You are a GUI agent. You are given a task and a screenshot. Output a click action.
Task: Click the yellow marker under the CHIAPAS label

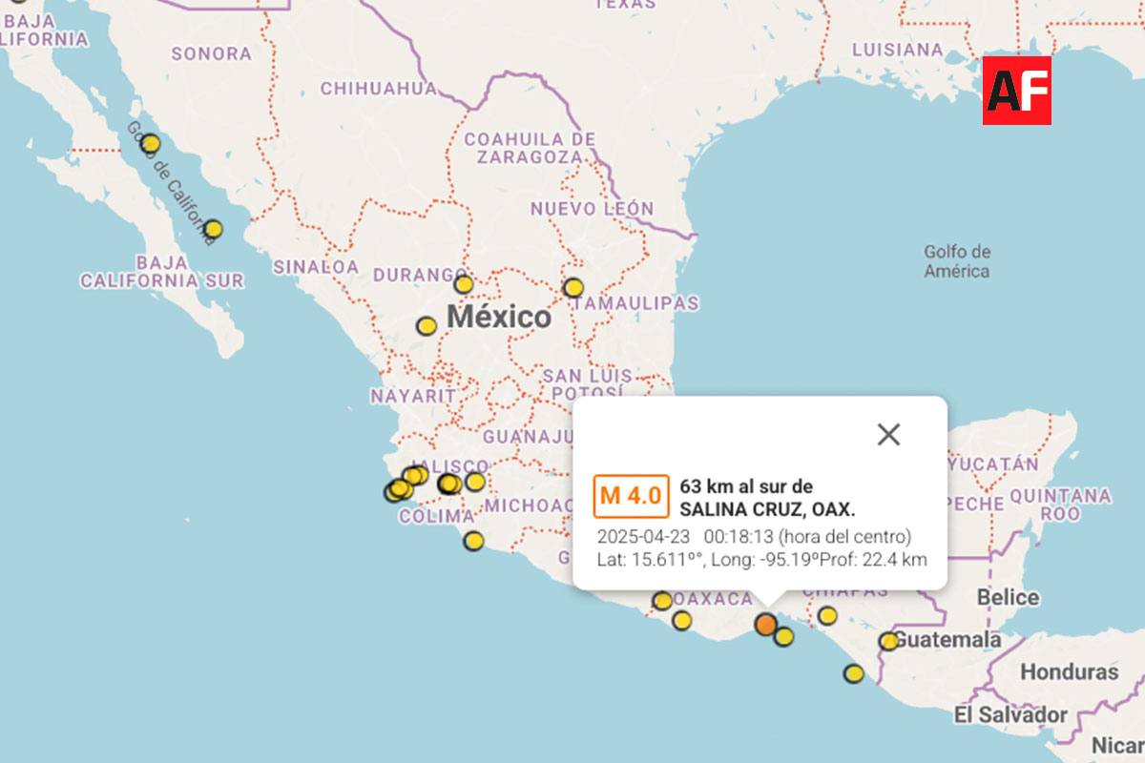pos(827,615)
